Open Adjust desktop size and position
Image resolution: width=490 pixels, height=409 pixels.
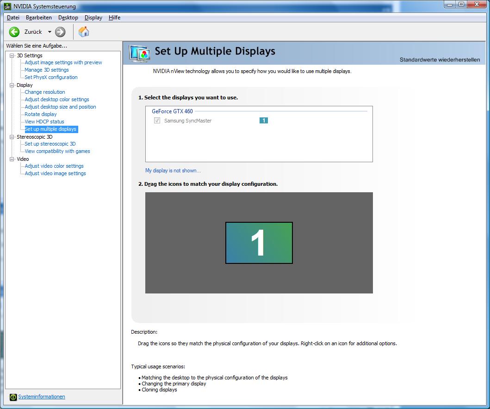(x=60, y=107)
